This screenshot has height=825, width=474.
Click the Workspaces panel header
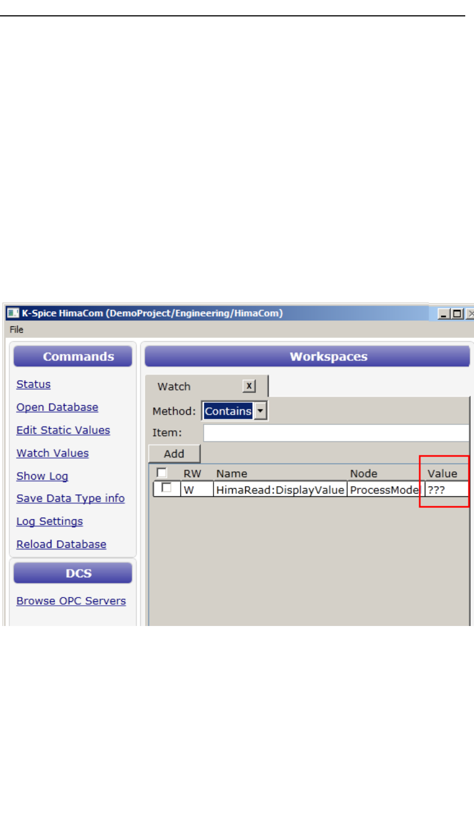307,356
